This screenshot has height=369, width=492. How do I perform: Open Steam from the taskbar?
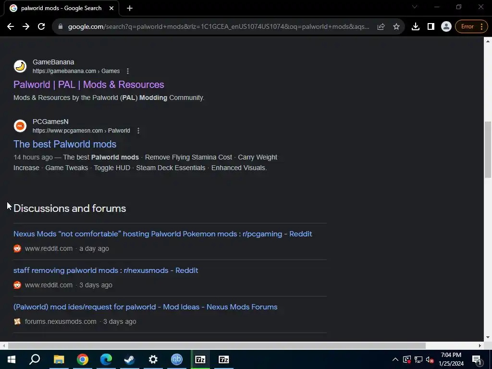click(129, 359)
